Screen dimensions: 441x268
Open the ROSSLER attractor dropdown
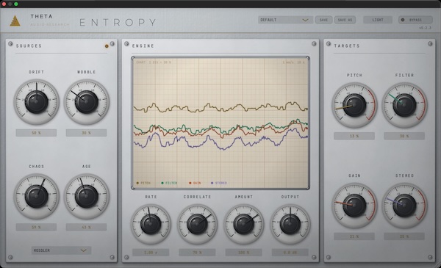pyautogui.click(x=61, y=250)
